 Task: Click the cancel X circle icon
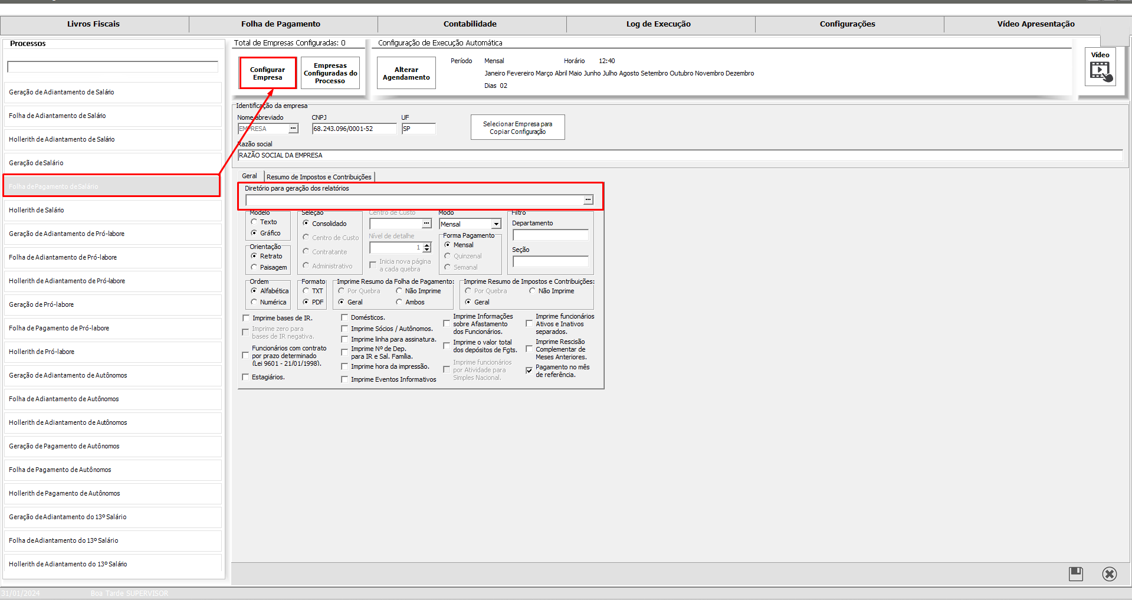click(x=1110, y=574)
